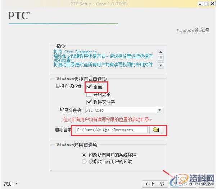Image resolution: width=217 pixels, height=189 pixels.
Task: Click the PTC logo
Action: click(x=19, y=15)
